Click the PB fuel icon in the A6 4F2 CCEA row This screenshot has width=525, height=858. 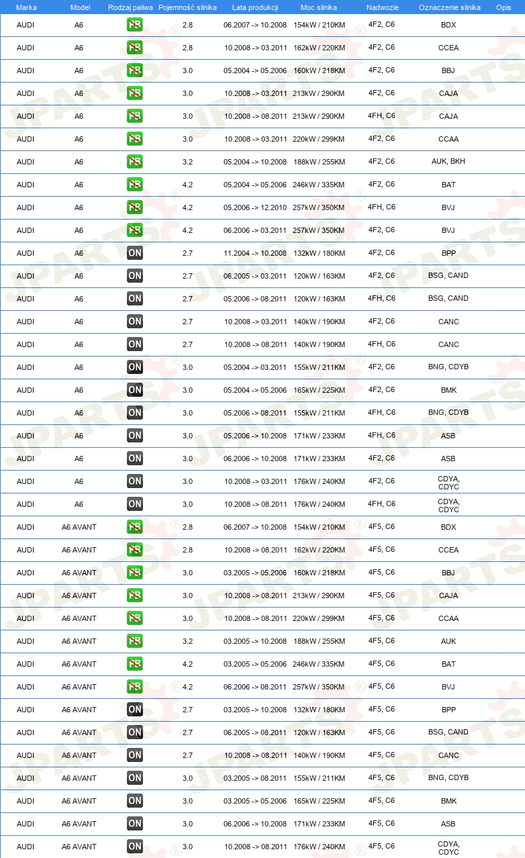tap(135, 48)
